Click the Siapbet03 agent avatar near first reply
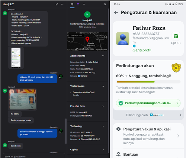186x158 pixels. pos(61,76)
